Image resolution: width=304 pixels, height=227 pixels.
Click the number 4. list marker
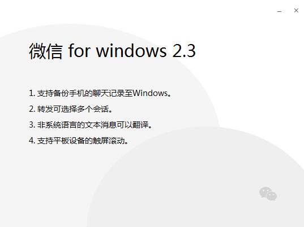tap(32, 141)
